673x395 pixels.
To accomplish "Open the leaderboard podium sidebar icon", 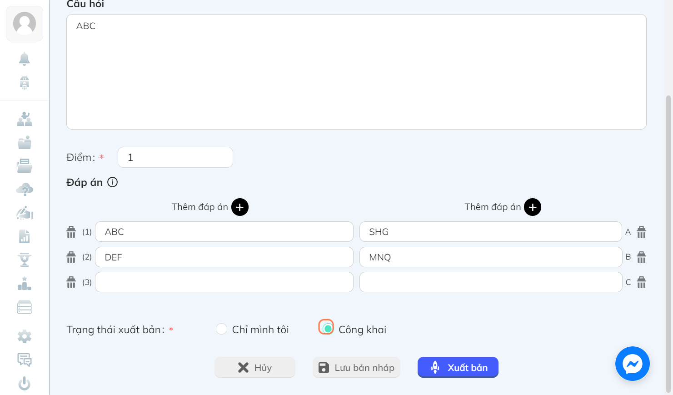I will tap(25, 284).
